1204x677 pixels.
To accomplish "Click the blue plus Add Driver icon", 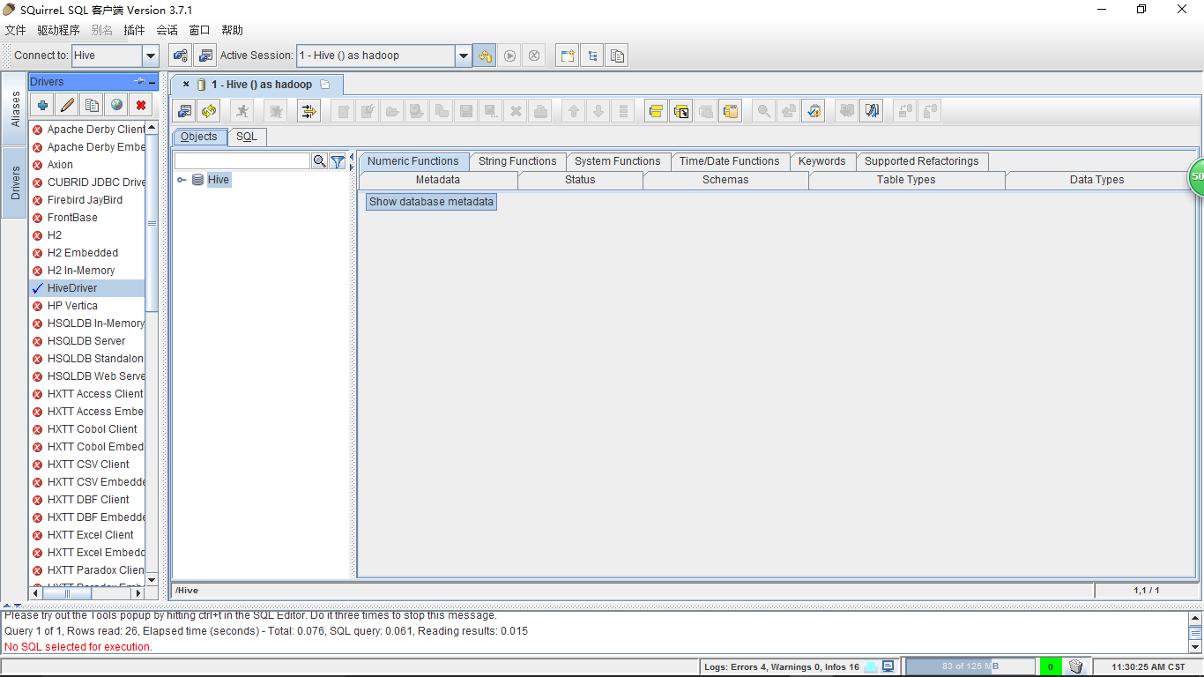I will (42, 106).
